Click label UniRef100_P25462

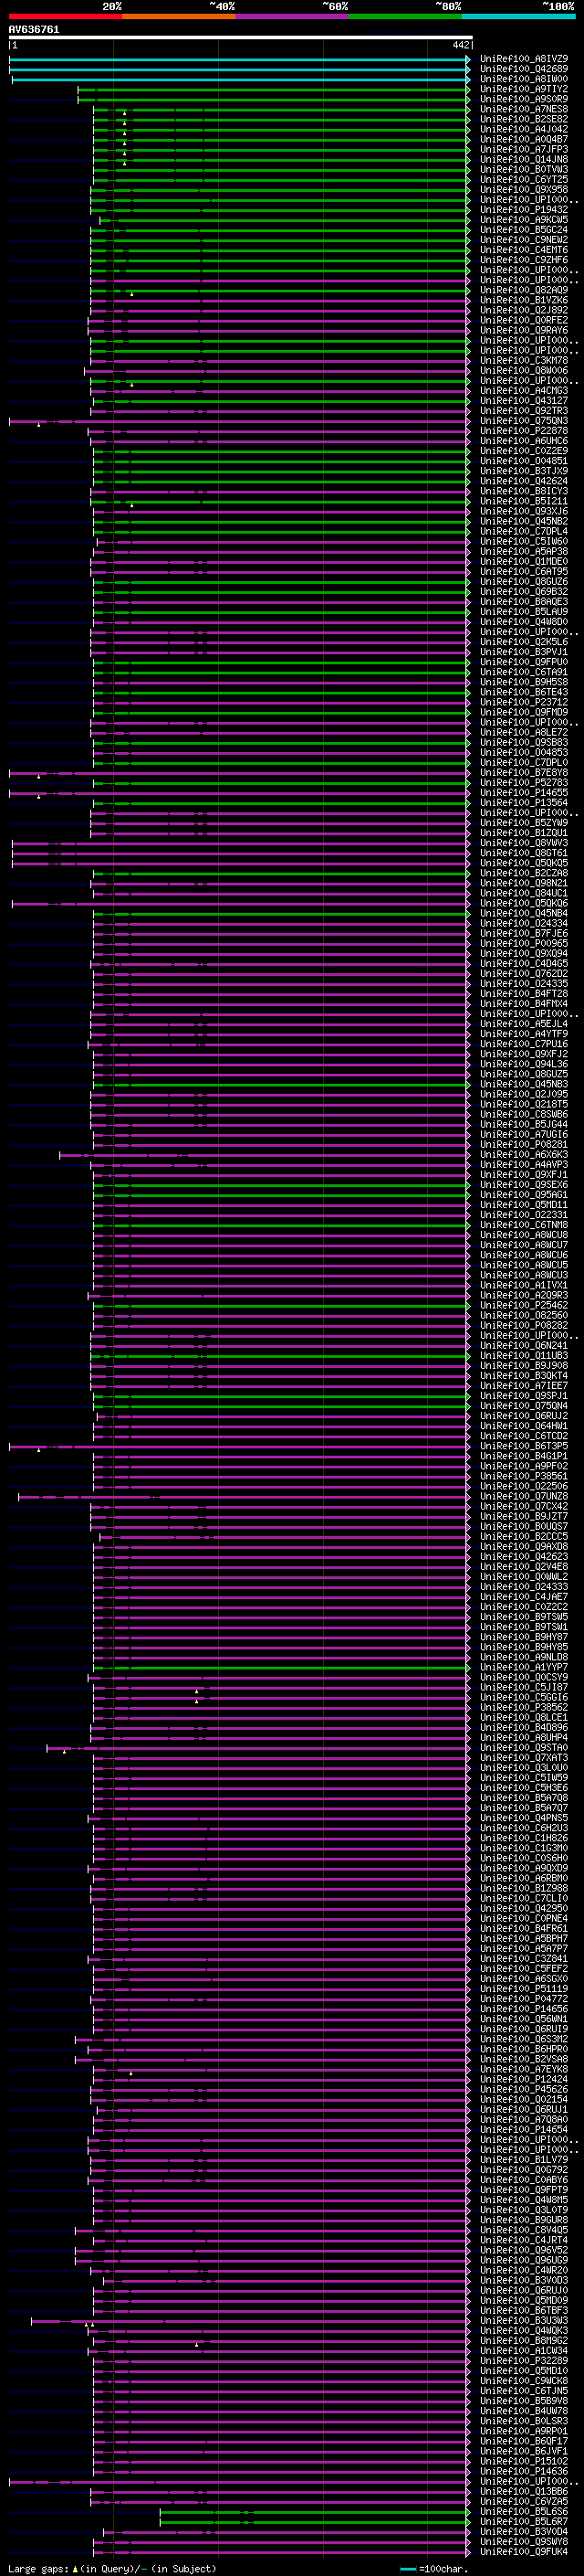(524, 1306)
